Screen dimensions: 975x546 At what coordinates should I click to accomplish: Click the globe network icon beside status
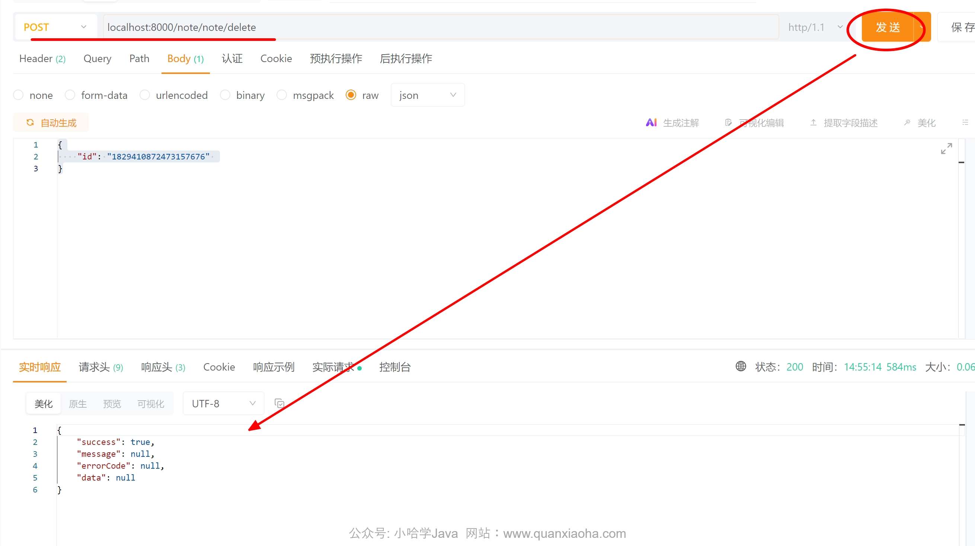741,366
